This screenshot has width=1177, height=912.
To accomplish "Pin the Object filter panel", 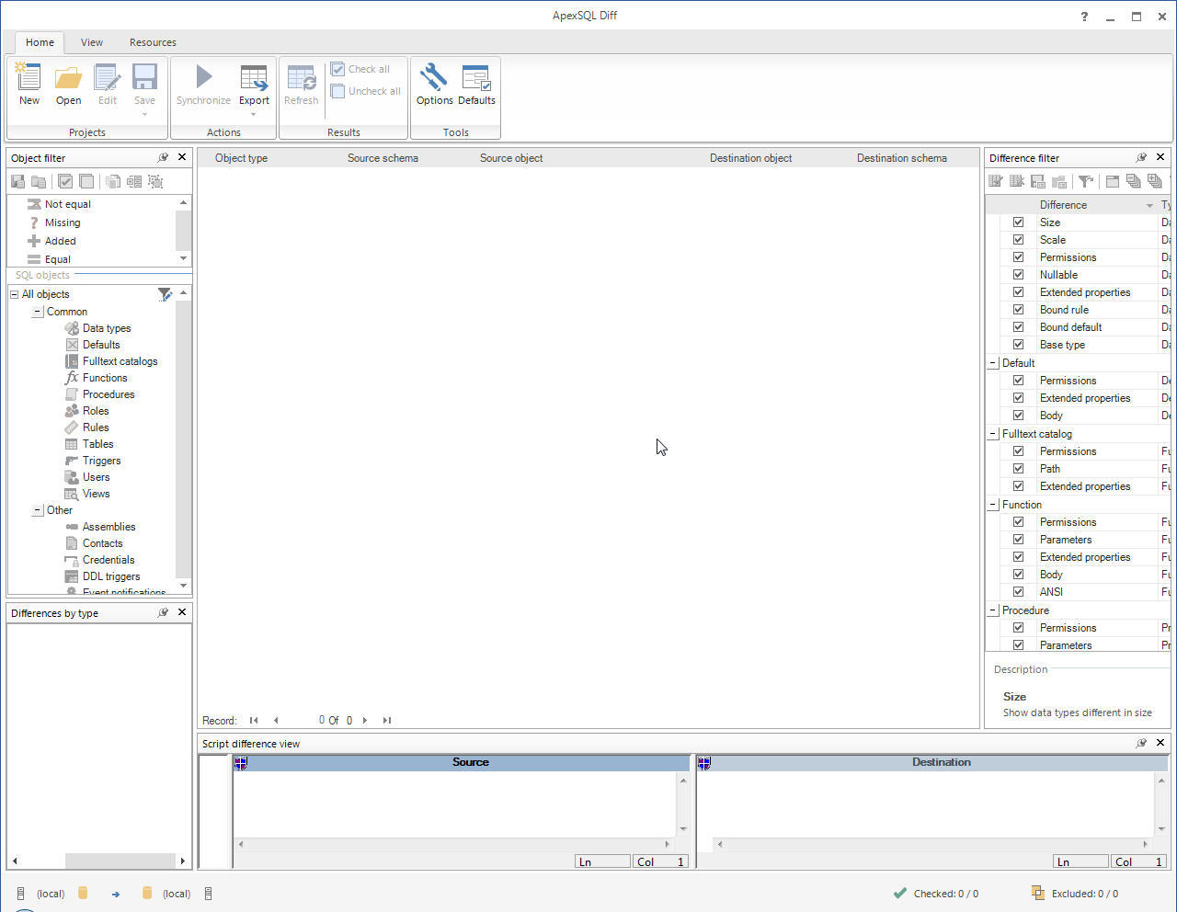I will click(163, 157).
